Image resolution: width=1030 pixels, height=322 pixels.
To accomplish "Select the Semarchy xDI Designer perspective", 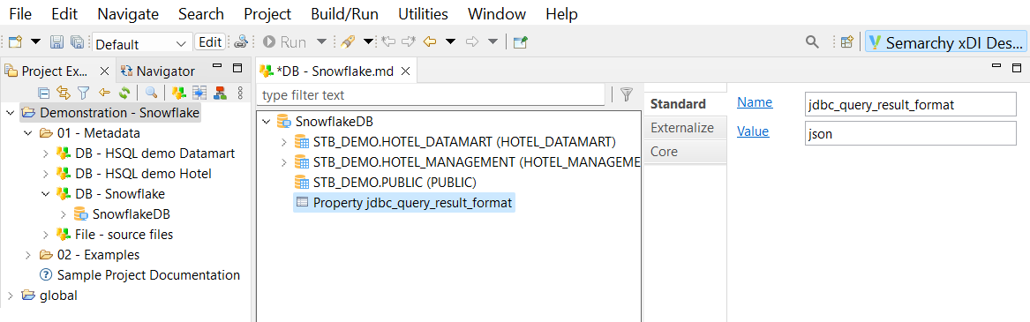I will [x=945, y=42].
